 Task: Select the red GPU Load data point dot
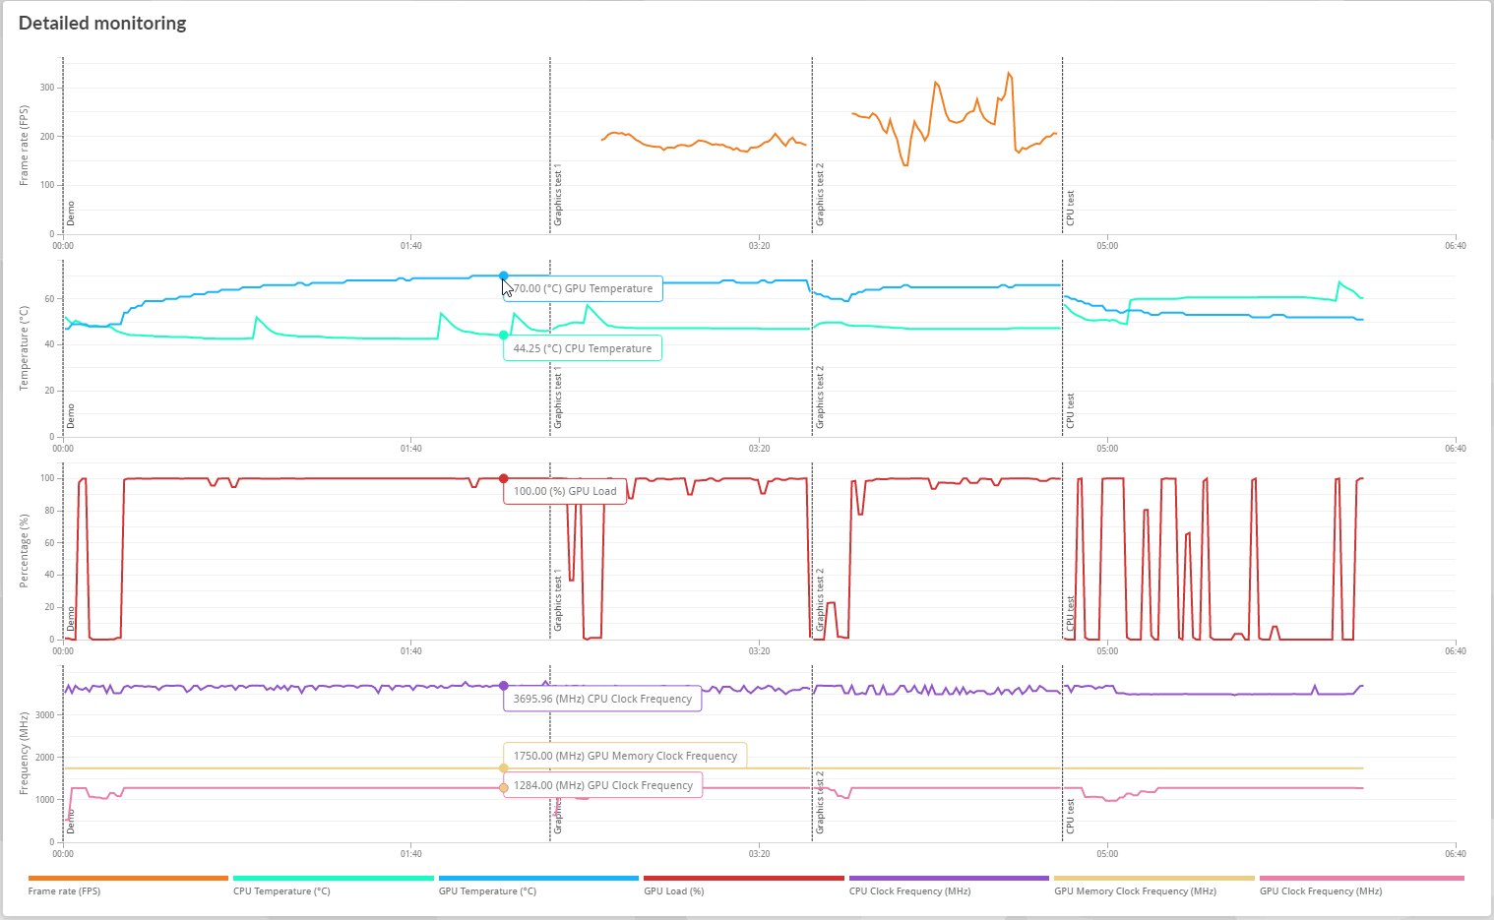504,479
